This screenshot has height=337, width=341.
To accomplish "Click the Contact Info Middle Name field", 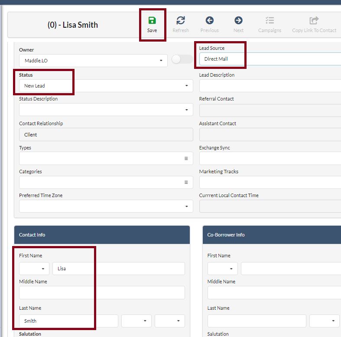I will [102, 293].
